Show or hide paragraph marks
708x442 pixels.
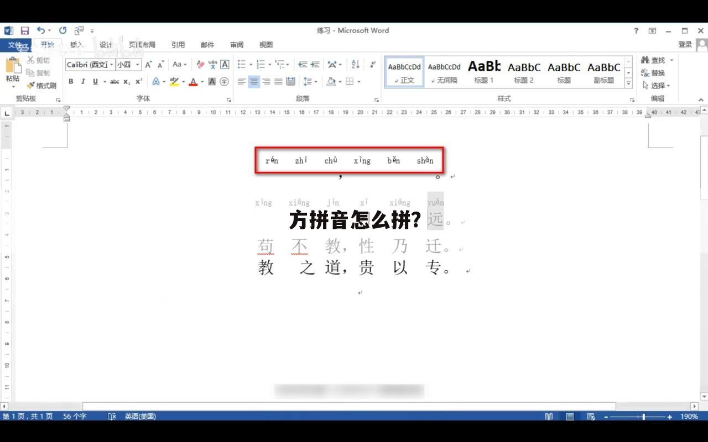(x=373, y=65)
